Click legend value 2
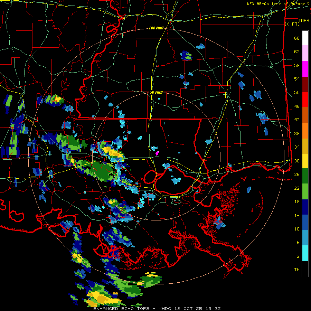Image resolution: width=311 pixels, height=311 pixels. tap(298, 256)
